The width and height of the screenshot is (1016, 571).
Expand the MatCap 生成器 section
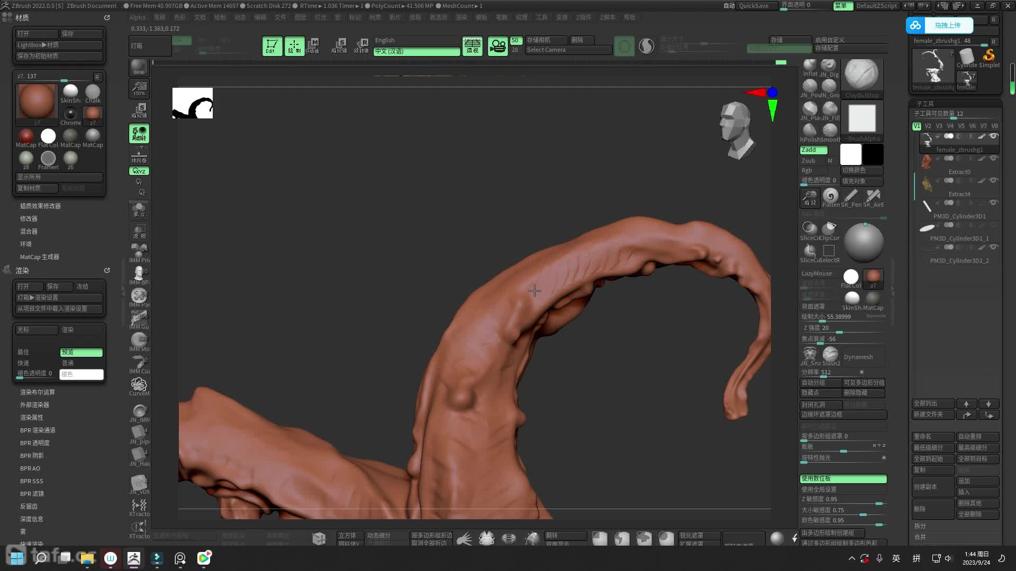point(39,256)
